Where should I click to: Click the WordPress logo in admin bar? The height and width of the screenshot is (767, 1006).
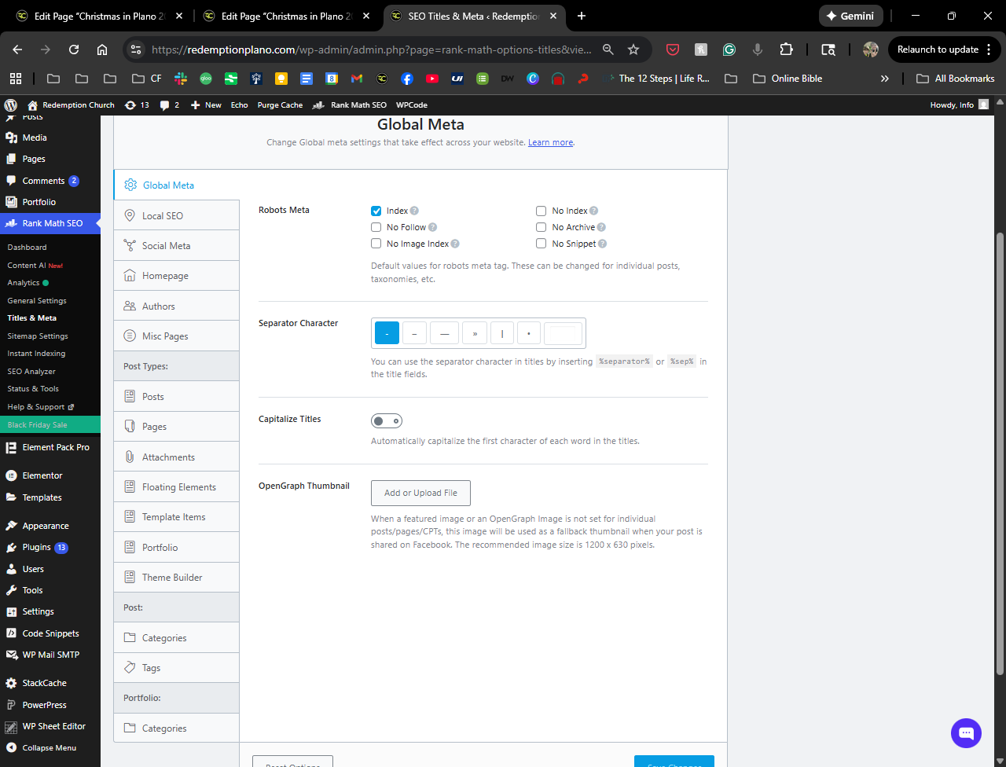coord(11,105)
